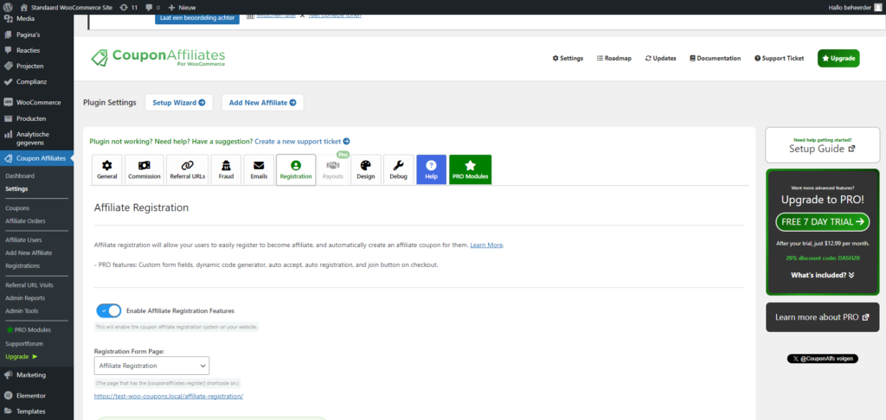Click the CouponAffiliates logo
The width and height of the screenshot is (886, 420).
tap(158, 57)
